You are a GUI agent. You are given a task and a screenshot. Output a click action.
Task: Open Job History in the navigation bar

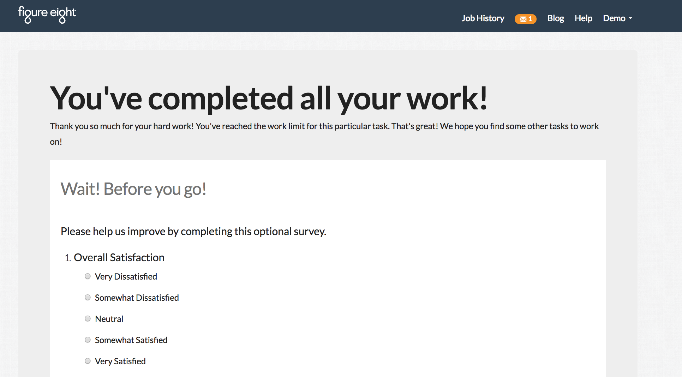(483, 18)
